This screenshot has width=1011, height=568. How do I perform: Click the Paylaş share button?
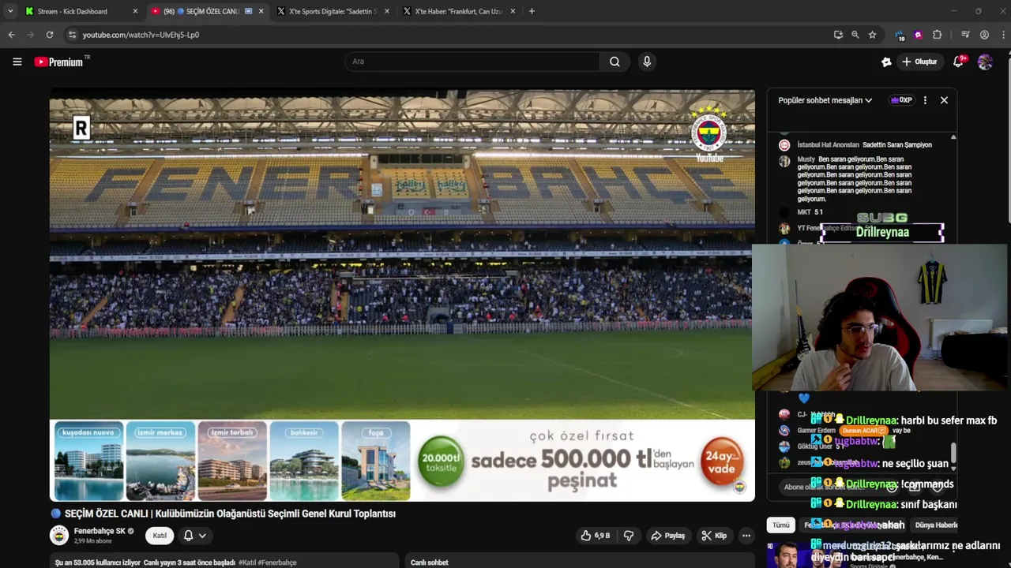pos(667,536)
